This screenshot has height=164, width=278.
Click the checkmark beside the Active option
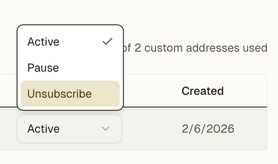(x=107, y=42)
